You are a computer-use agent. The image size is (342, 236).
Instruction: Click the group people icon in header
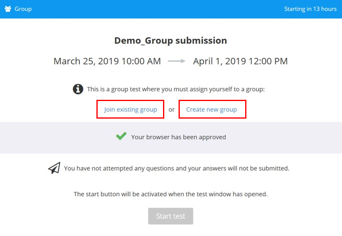click(x=8, y=9)
